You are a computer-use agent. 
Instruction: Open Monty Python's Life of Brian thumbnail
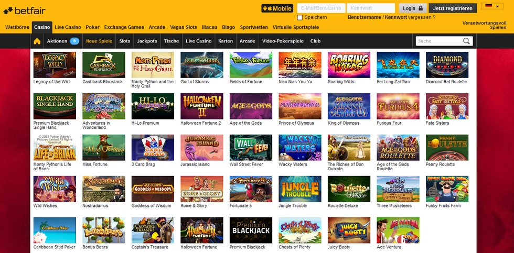pos(55,148)
